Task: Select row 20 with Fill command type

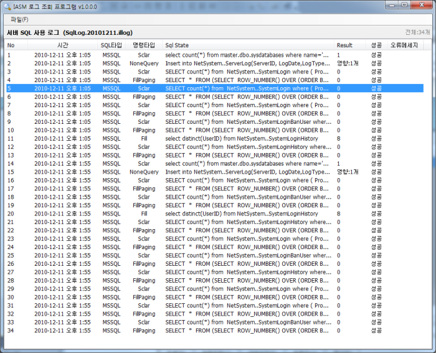Action: coord(187,214)
